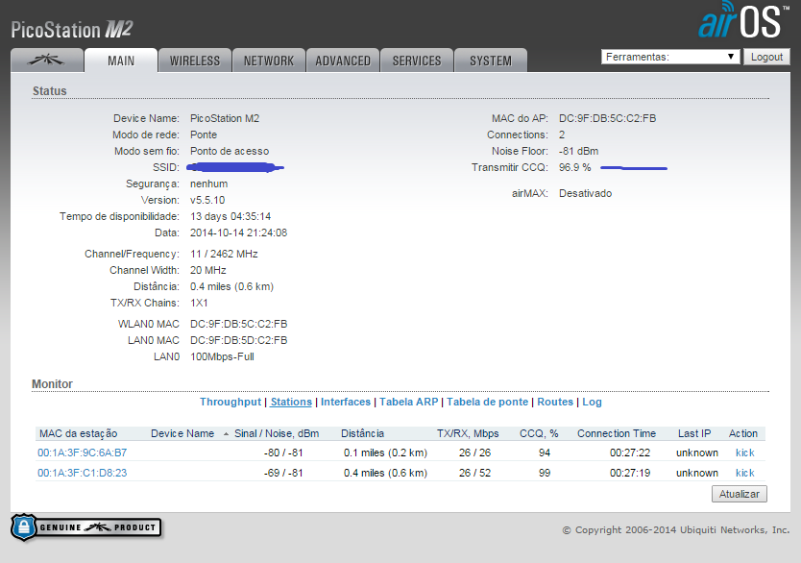Click the Genuine Product badge
The image size is (801, 563).
(85, 527)
